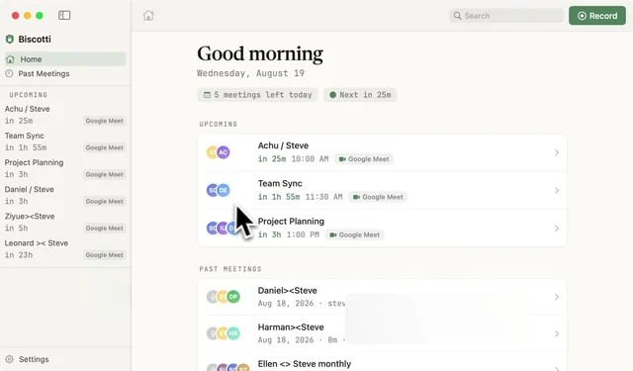Image resolution: width=633 pixels, height=371 pixels.
Task: Click the magnifier icon in Search
Action: pos(457,16)
